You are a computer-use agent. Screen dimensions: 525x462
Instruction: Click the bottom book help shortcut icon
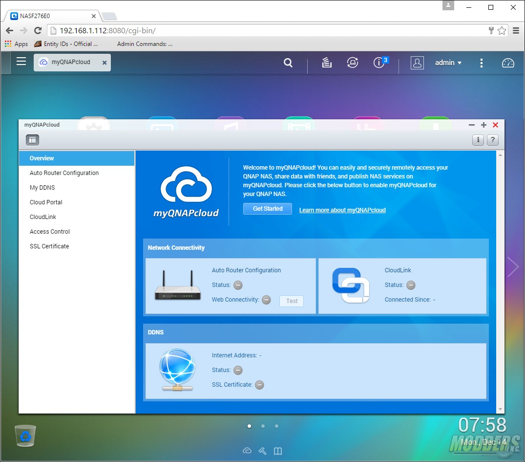278,451
